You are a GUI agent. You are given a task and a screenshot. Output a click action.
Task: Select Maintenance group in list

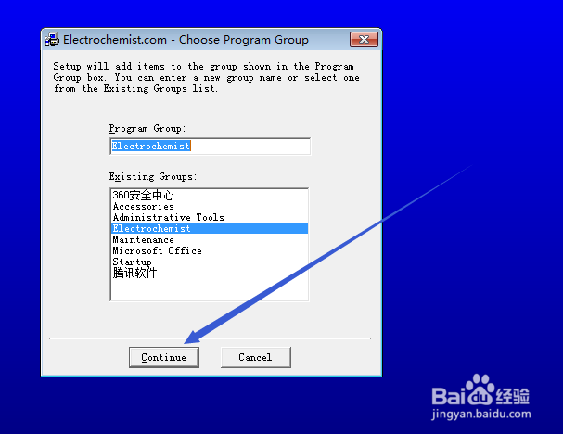coord(210,239)
